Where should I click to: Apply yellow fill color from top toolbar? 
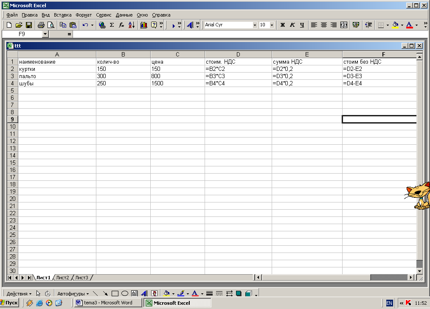click(x=395, y=25)
